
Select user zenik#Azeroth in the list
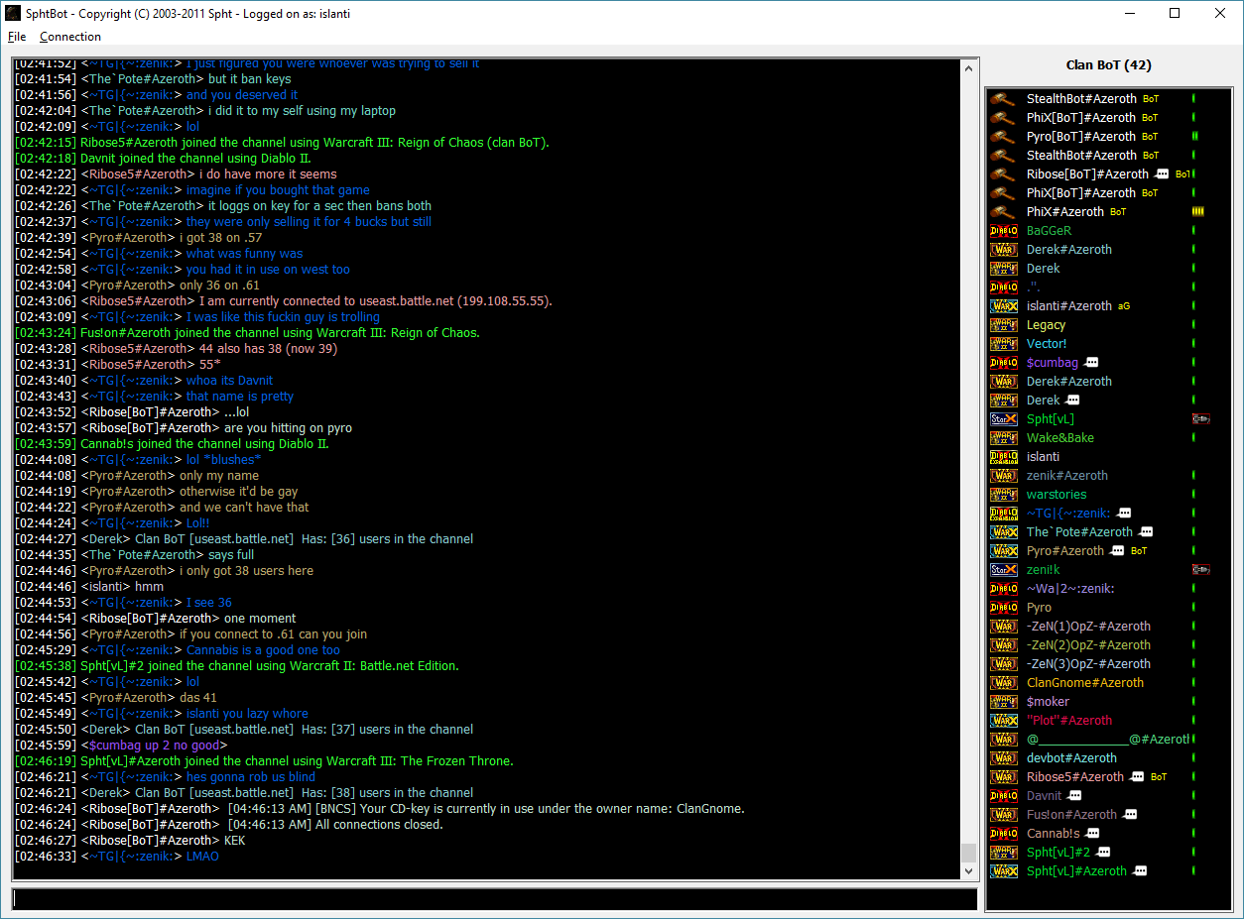pos(1067,475)
